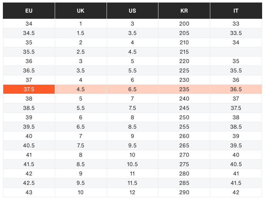The height and width of the screenshot is (200, 265).
Task: Select EU size 40 cell
Action: point(29,136)
